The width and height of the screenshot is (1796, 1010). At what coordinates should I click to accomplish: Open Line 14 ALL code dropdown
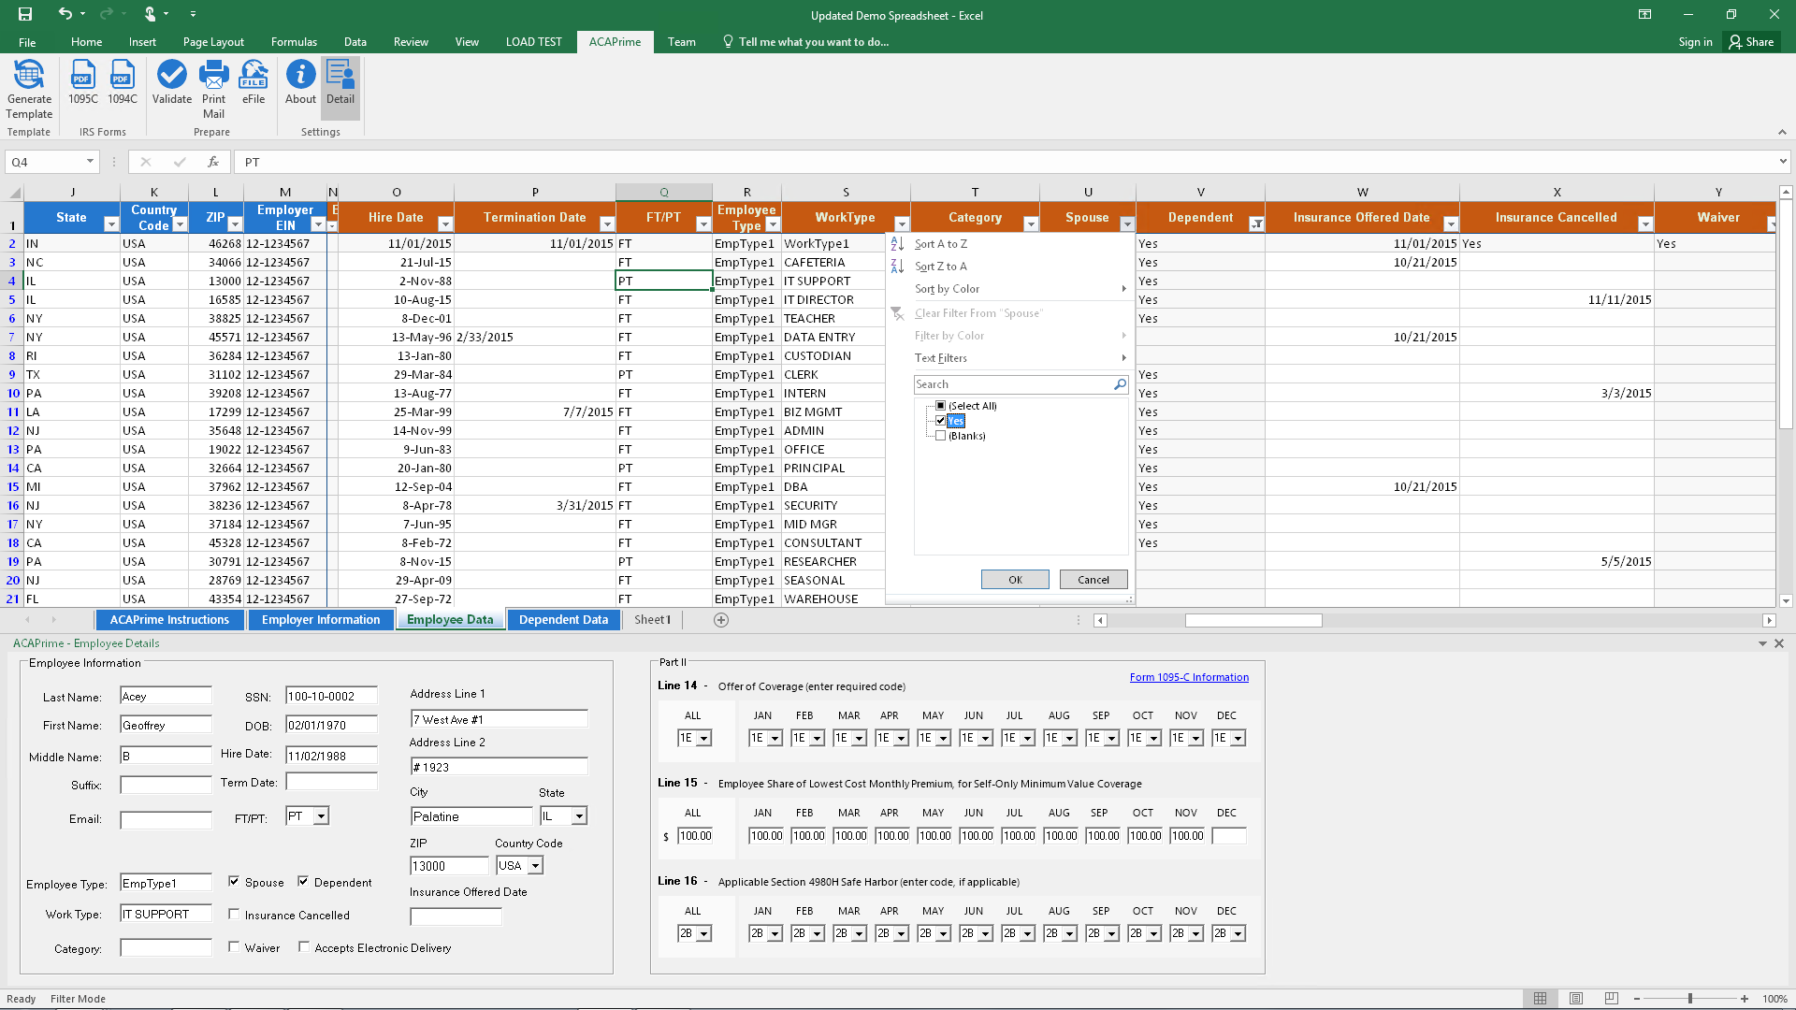[703, 739]
